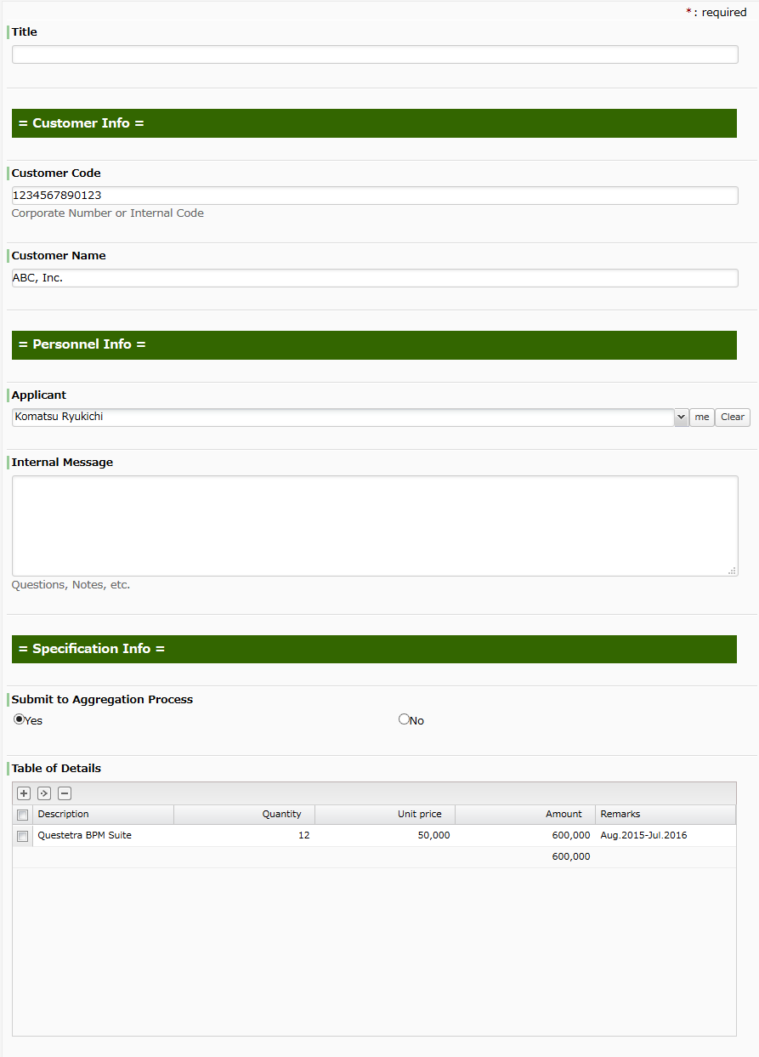
Task: Click the Description column header
Action: [x=63, y=814]
